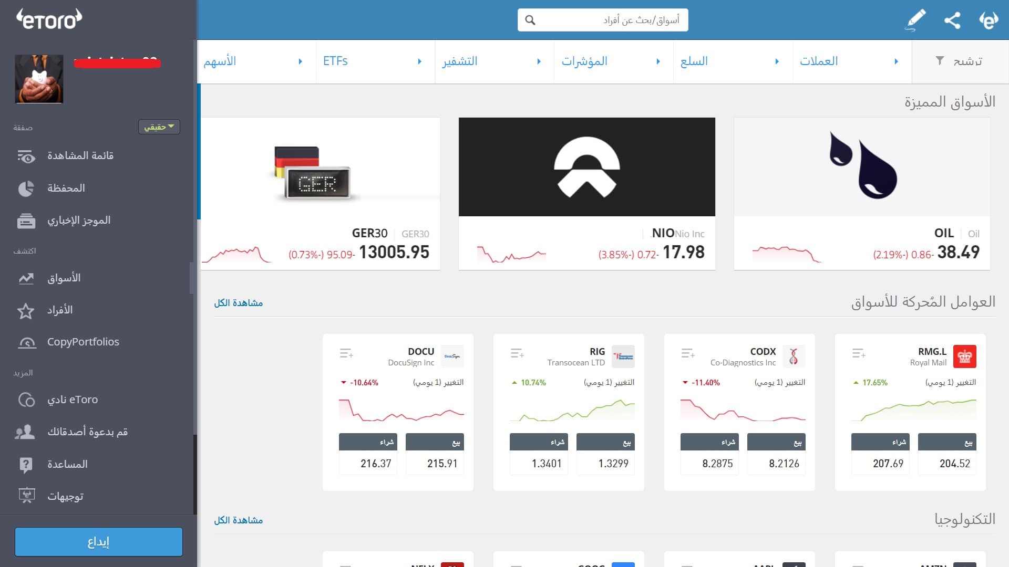Open the People star icon
Image resolution: width=1009 pixels, height=567 pixels.
[x=26, y=311]
